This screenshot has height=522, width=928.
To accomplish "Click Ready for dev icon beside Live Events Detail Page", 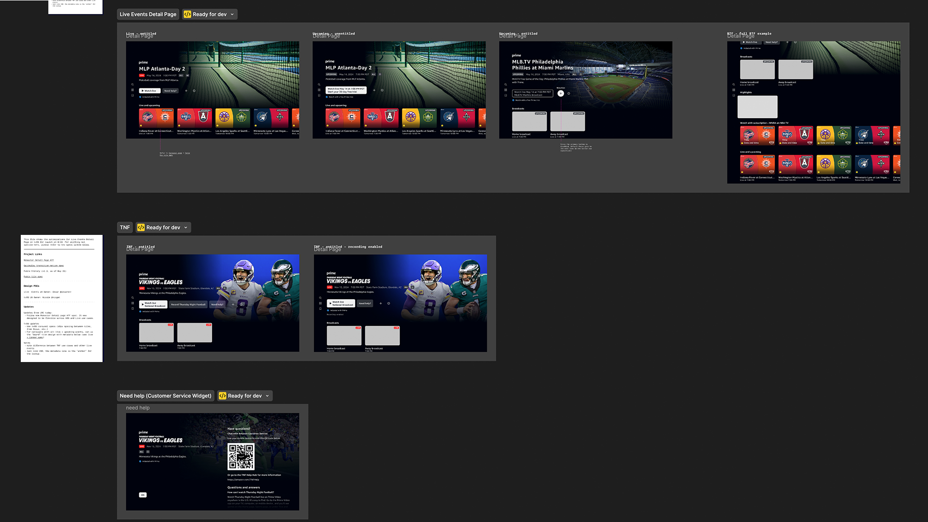I will click(x=188, y=14).
